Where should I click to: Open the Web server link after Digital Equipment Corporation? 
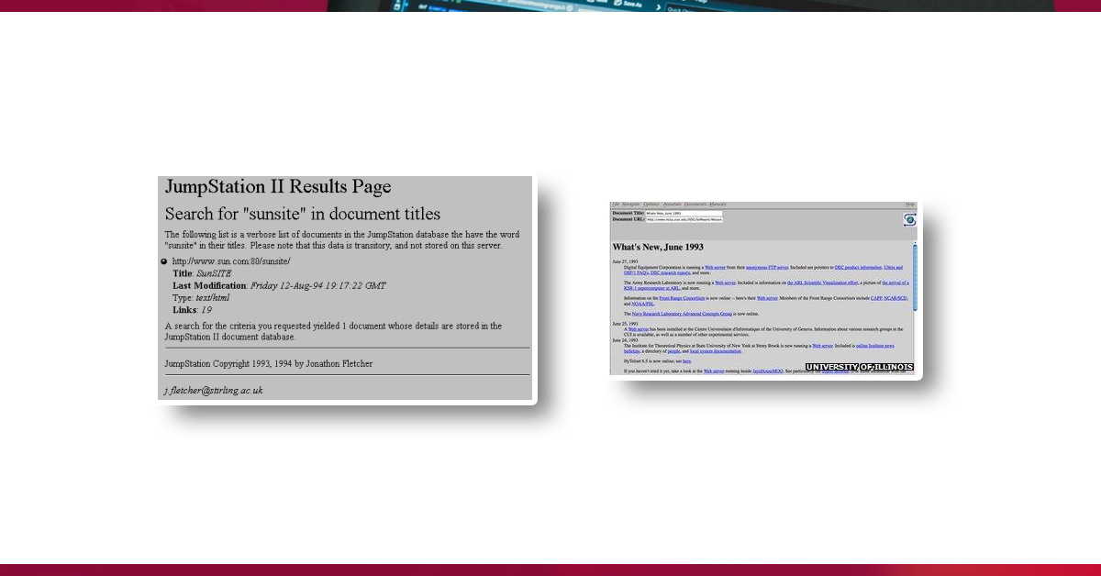pos(715,268)
